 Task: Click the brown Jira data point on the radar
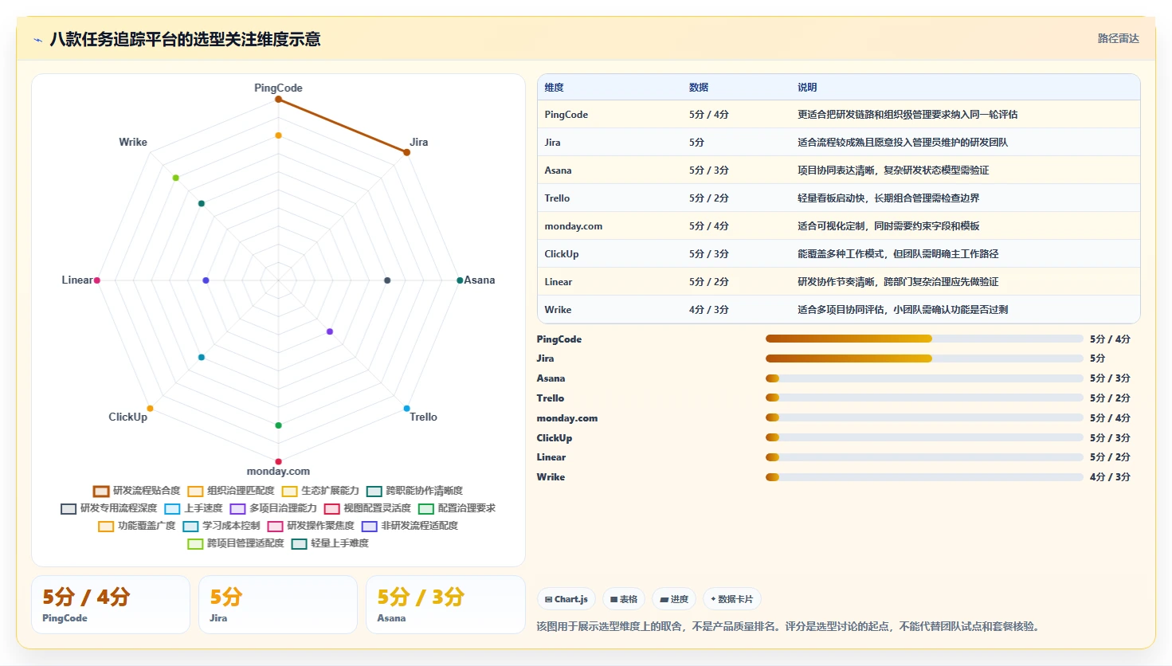[x=406, y=152]
